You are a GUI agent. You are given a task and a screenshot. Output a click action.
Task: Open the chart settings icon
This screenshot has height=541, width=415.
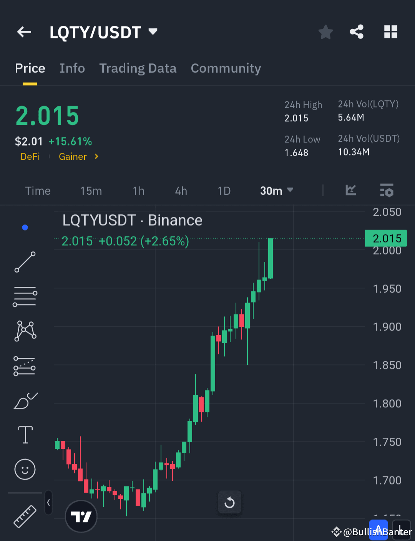pos(387,190)
